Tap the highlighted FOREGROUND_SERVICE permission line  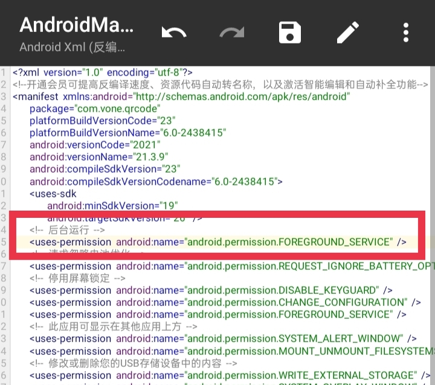click(x=218, y=242)
